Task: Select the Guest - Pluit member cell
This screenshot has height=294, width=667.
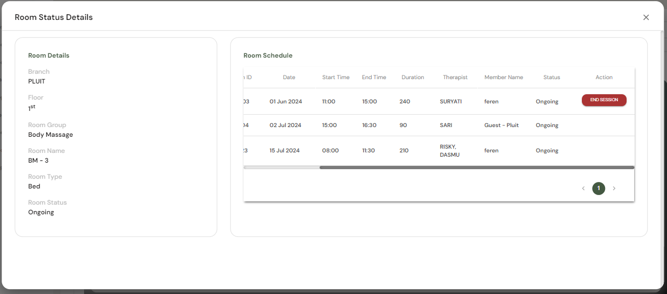Action: (x=502, y=125)
